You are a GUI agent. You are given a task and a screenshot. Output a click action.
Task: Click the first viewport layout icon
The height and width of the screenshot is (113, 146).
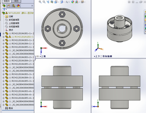129,2
